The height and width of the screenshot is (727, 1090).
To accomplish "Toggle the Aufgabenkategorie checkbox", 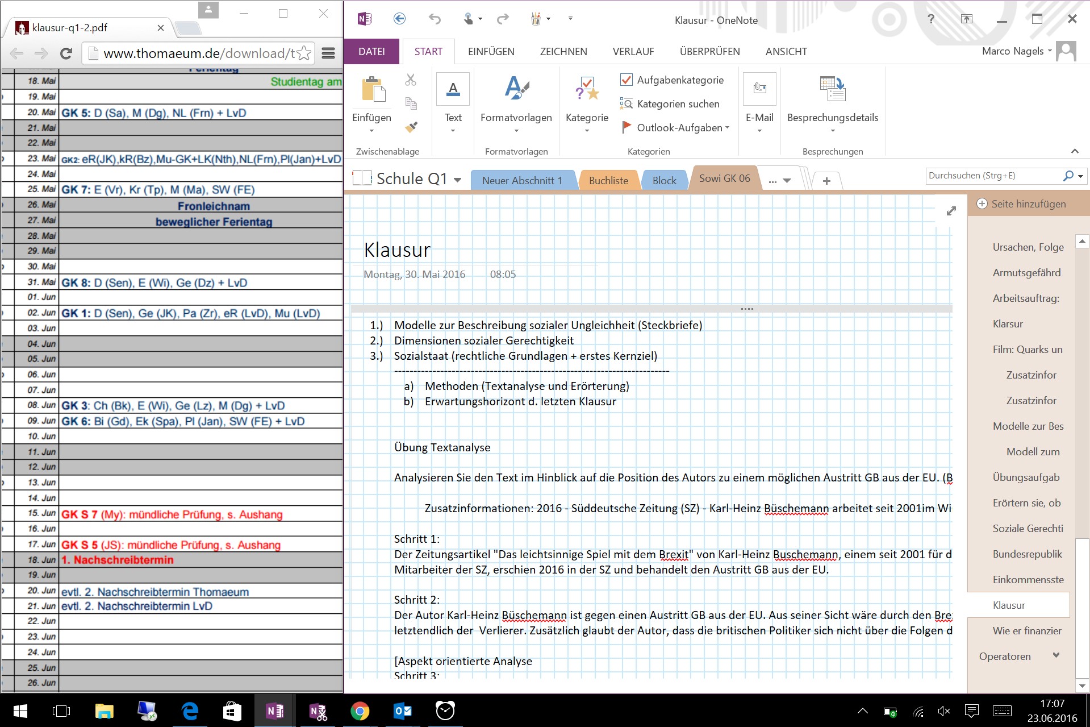I will [x=627, y=80].
